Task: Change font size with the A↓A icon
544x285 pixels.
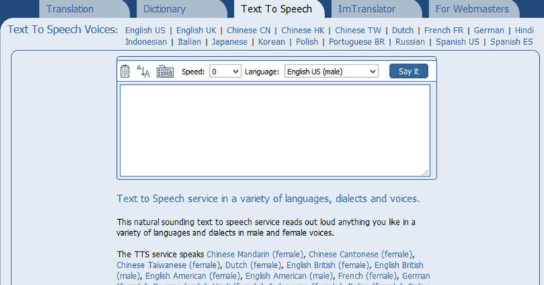Action: pyautogui.click(x=143, y=71)
